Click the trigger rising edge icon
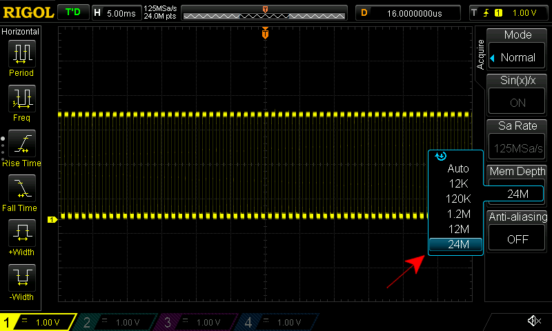 click(x=486, y=13)
